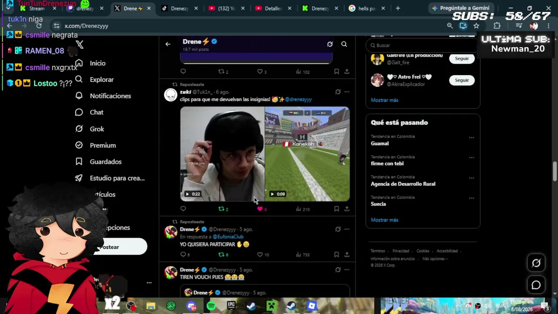Bookmark tuki's clips post
558x314 pixels.
point(337,209)
